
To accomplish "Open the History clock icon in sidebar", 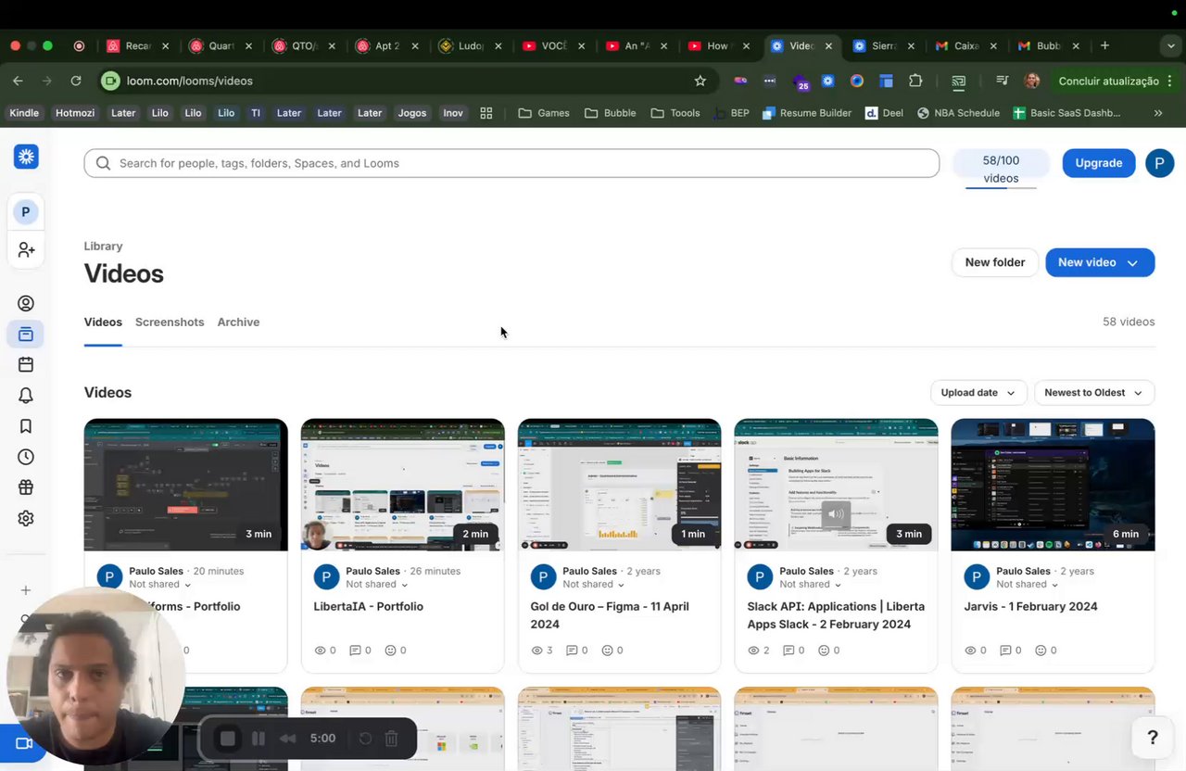I will click(x=26, y=457).
